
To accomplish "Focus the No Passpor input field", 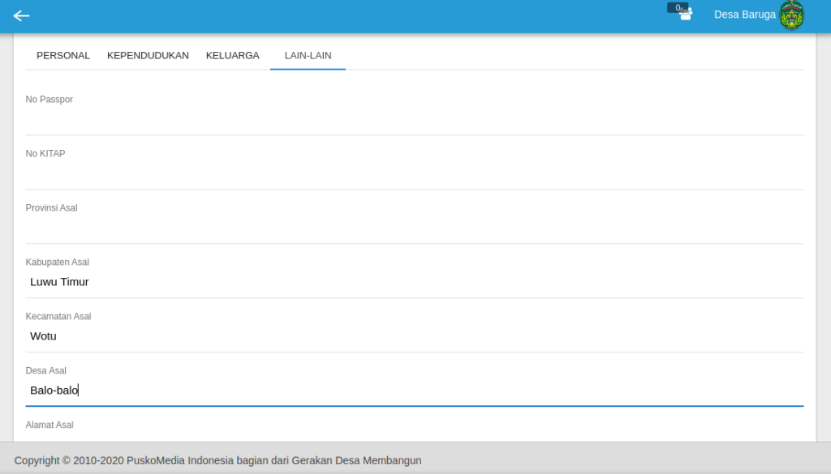I will [414, 120].
